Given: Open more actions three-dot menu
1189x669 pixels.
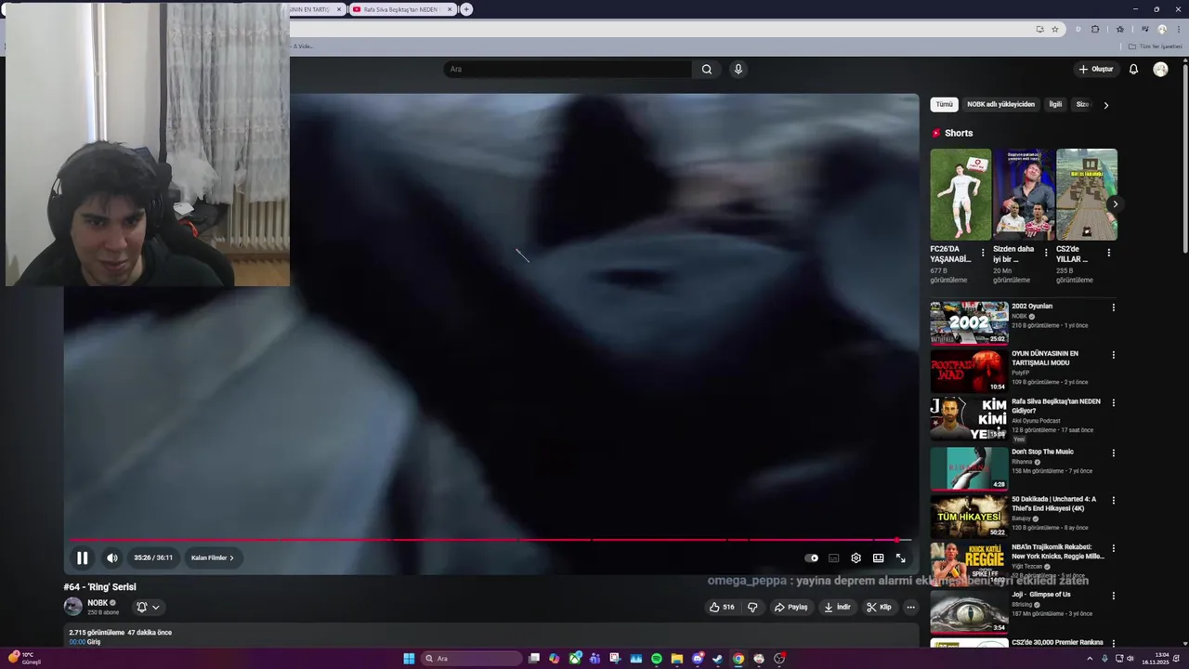Looking at the screenshot, I should coord(910,607).
